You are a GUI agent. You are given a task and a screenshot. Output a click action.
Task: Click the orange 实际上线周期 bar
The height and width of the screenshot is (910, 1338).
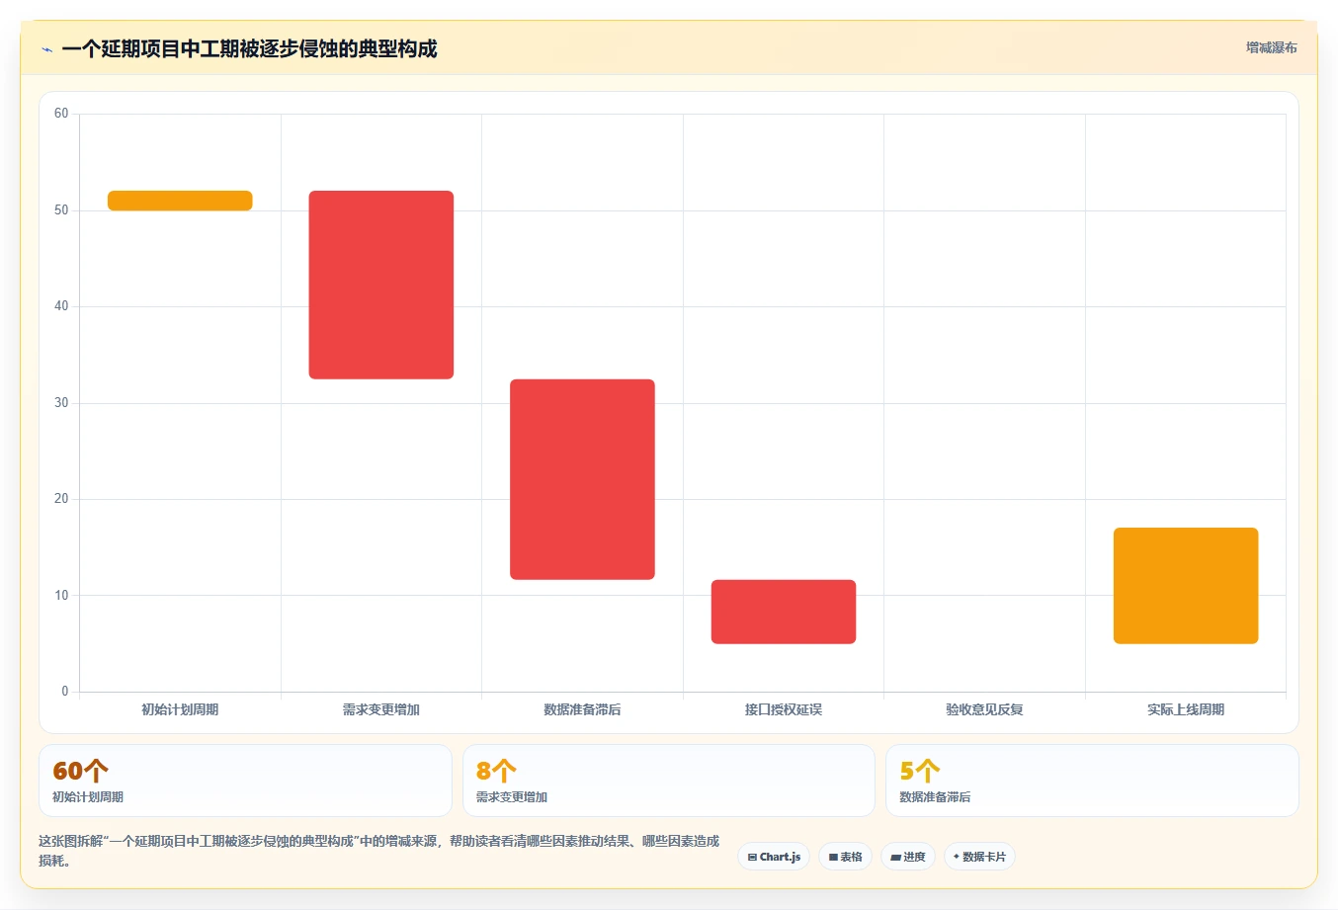pos(1186,586)
